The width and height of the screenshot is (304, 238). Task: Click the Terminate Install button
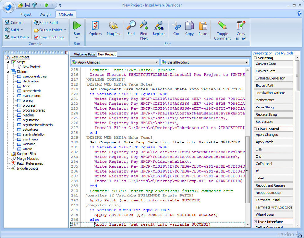coord(273,200)
